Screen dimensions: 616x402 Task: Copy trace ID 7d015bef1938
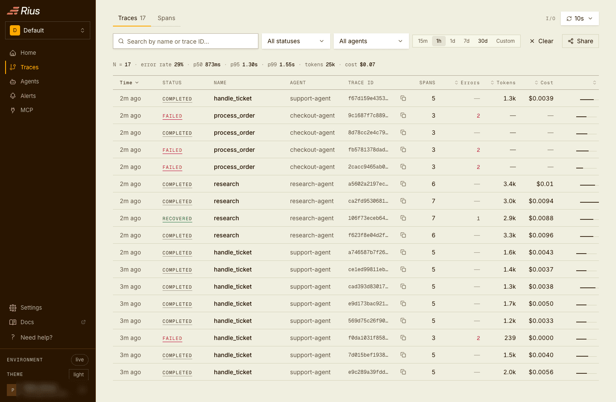click(403, 355)
